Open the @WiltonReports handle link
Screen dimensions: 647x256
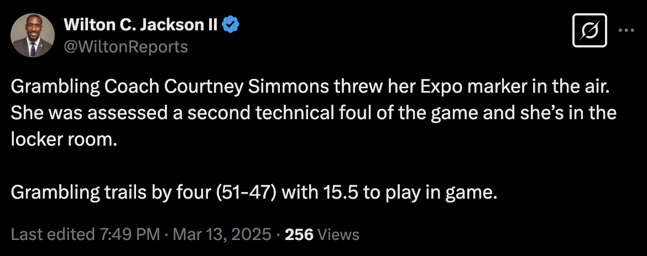(126, 47)
